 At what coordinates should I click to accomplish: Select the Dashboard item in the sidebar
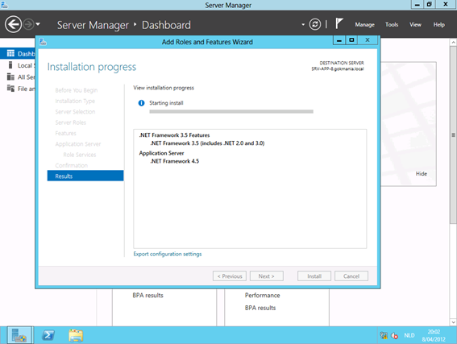click(18, 54)
